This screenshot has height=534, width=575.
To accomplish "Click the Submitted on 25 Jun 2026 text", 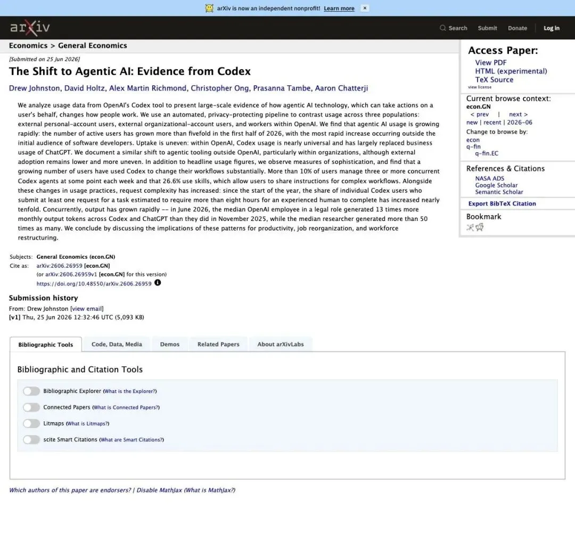I will pos(44,59).
